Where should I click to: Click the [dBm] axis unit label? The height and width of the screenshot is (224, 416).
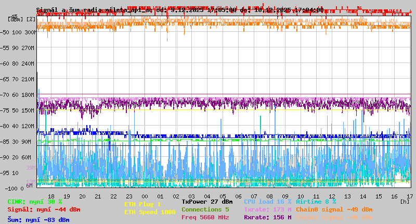pyautogui.click(x=15, y=18)
